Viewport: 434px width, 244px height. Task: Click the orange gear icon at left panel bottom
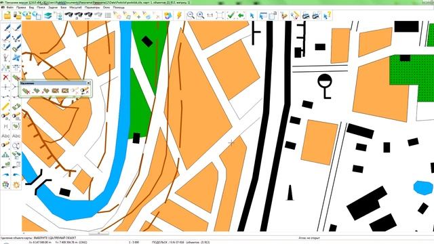pyautogui.click(x=16, y=184)
